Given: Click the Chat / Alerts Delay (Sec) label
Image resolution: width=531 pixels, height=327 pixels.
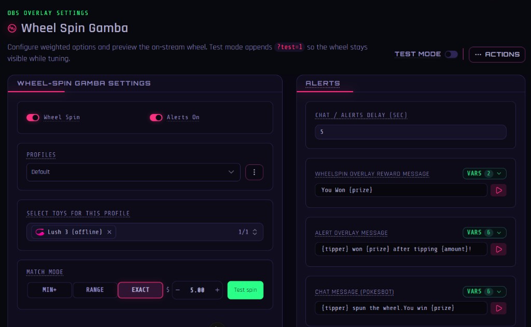Looking at the screenshot, I should pyautogui.click(x=361, y=115).
